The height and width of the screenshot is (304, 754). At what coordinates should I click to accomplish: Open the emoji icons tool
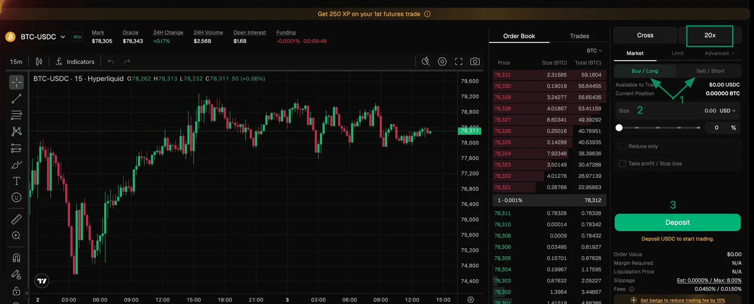pos(16,198)
